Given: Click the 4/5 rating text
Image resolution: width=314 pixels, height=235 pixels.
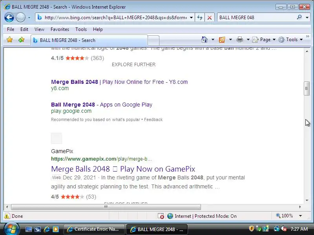Looking at the screenshot, I should 55,197.
